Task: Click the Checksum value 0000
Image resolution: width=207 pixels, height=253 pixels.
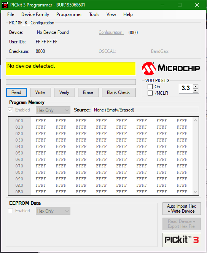Action: [x=40, y=51]
